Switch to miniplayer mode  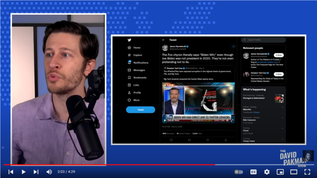coord(280,172)
